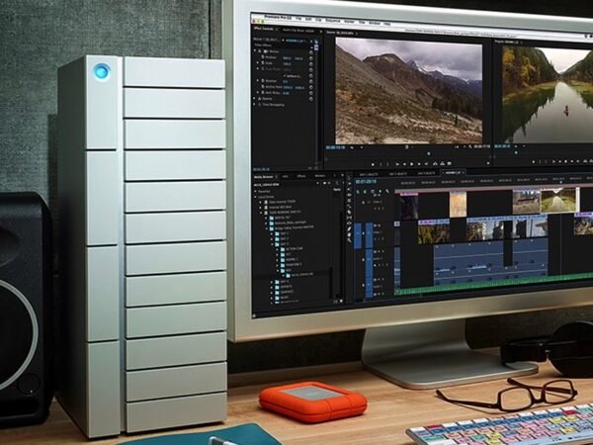This screenshot has width=593, height=445.
Task: Choose the Selection tool in Tools panel
Action: (349, 178)
